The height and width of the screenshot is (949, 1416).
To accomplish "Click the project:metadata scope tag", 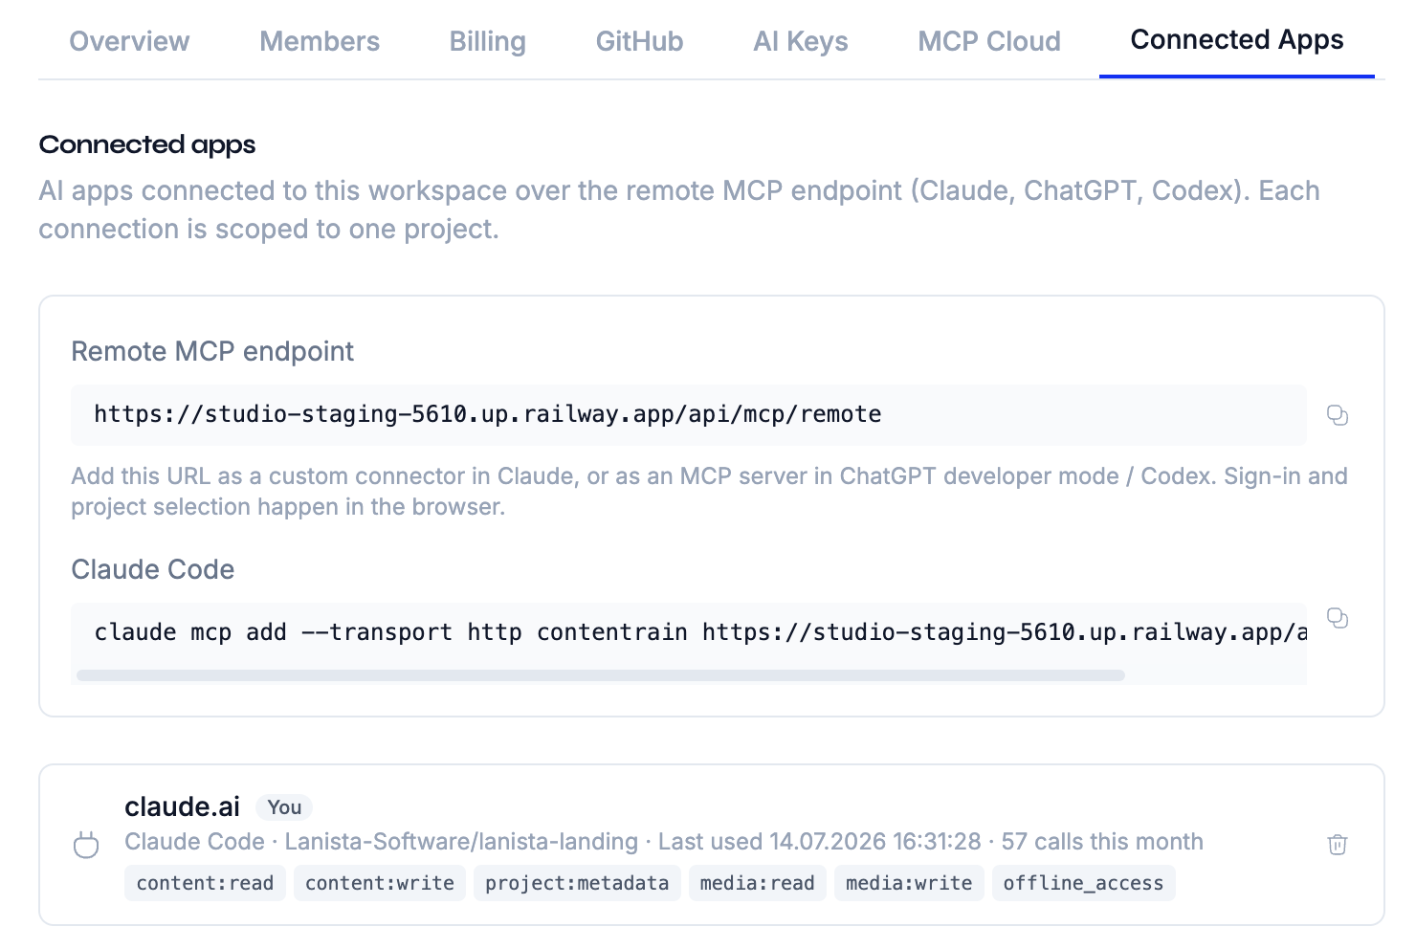I will [x=577, y=883].
